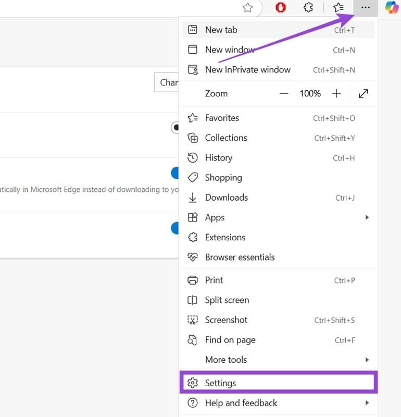
Task: Click the Extensions puzzle icon in toolbar
Action: pyautogui.click(x=308, y=7)
